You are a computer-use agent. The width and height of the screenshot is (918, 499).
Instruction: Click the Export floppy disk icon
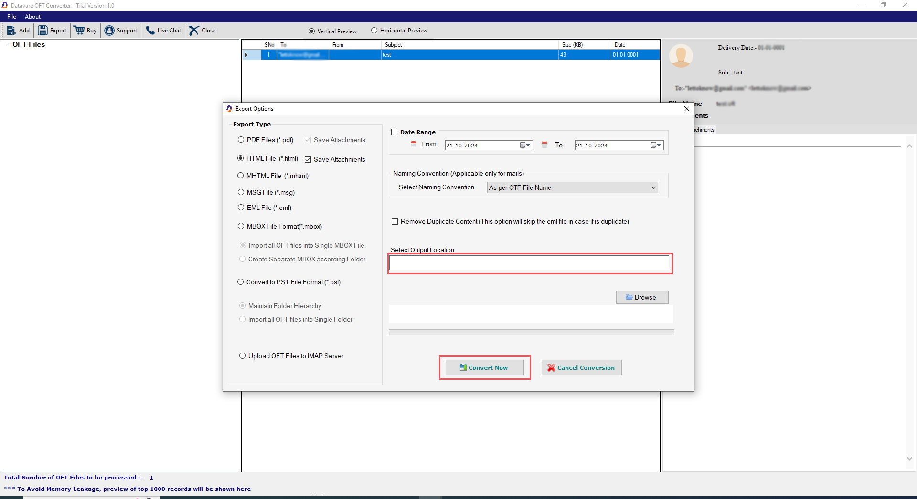pos(43,31)
